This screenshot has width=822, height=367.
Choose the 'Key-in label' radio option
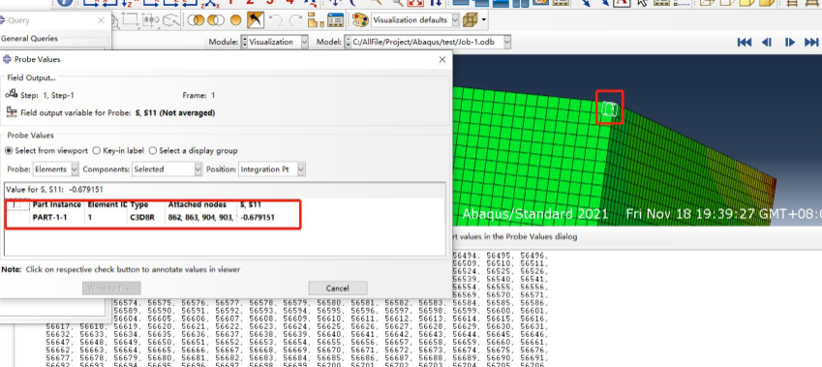tap(96, 150)
